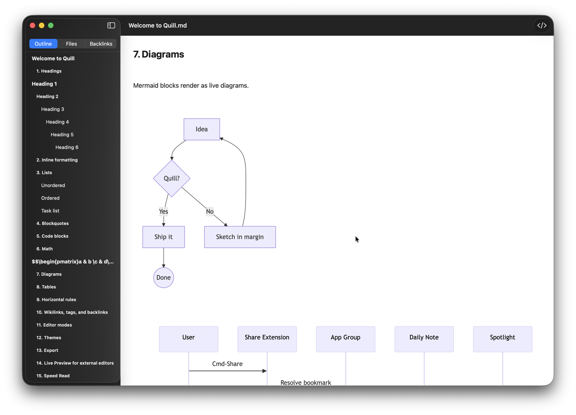Click the Sketch in margin node

240,237
